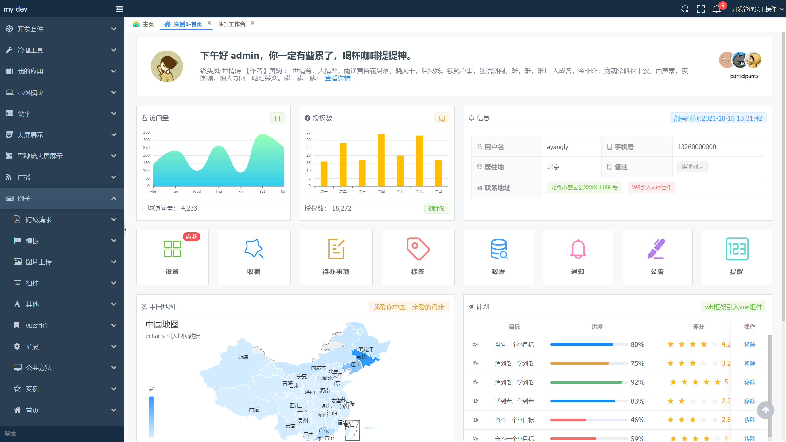Open the 公共方法 sidebar menu item
The height and width of the screenshot is (442, 786).
click(x=62, y=368)
